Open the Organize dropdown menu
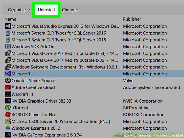This screenshot has width=184, height=138. 19,10
